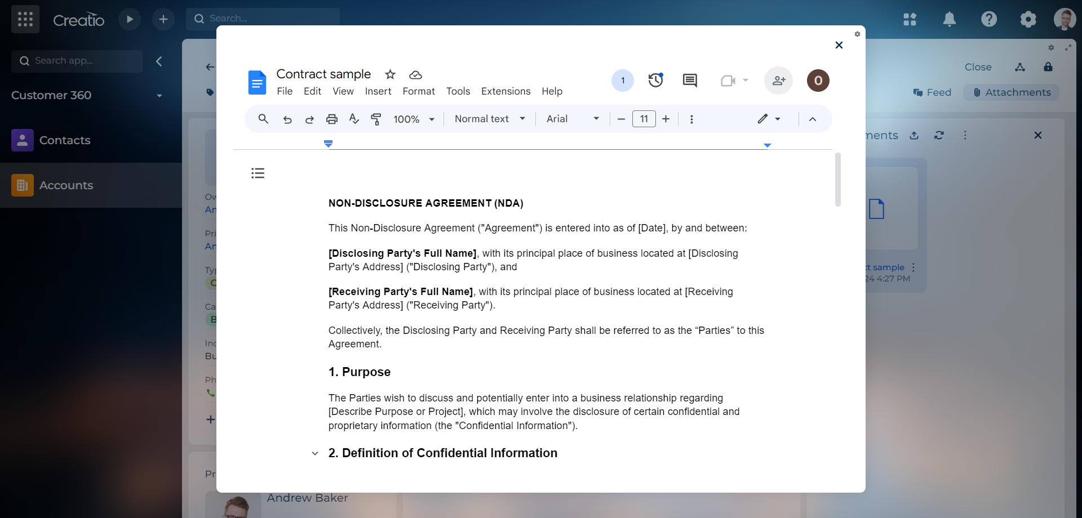Click the Attachments tab button
This screenshot has width=1082, height=518.
click(1011, 92)
